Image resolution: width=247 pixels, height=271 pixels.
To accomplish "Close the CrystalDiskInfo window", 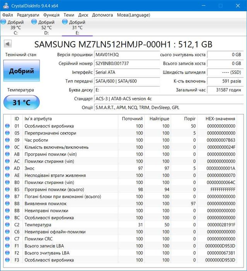I will coord(238,5).
